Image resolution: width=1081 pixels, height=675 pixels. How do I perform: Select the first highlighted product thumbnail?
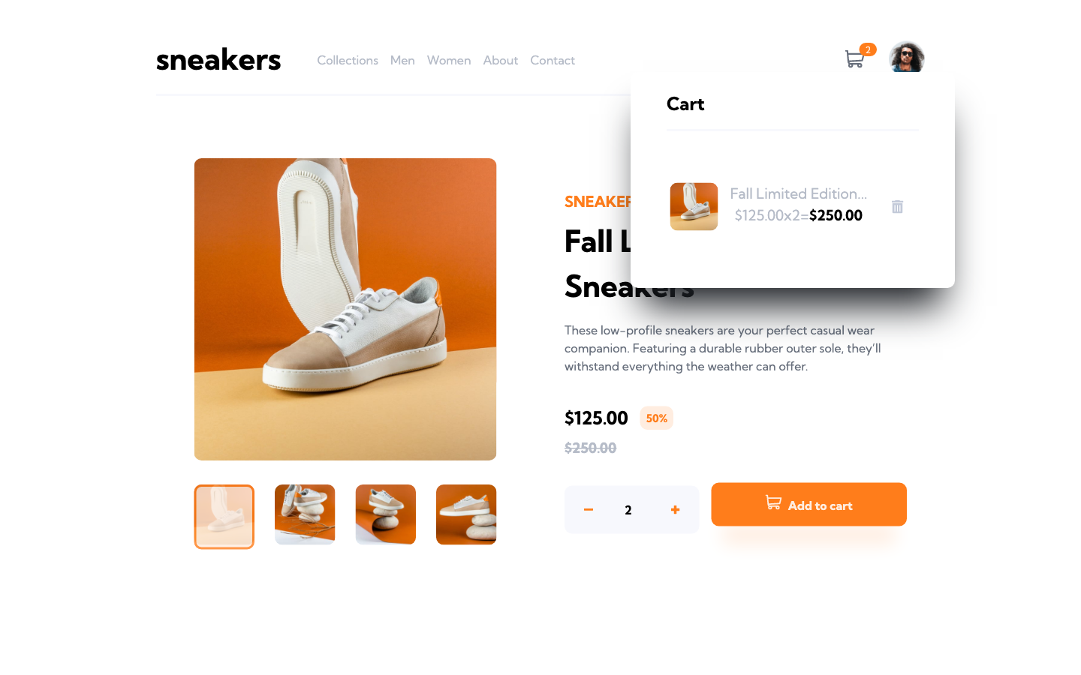pos(224,517)
